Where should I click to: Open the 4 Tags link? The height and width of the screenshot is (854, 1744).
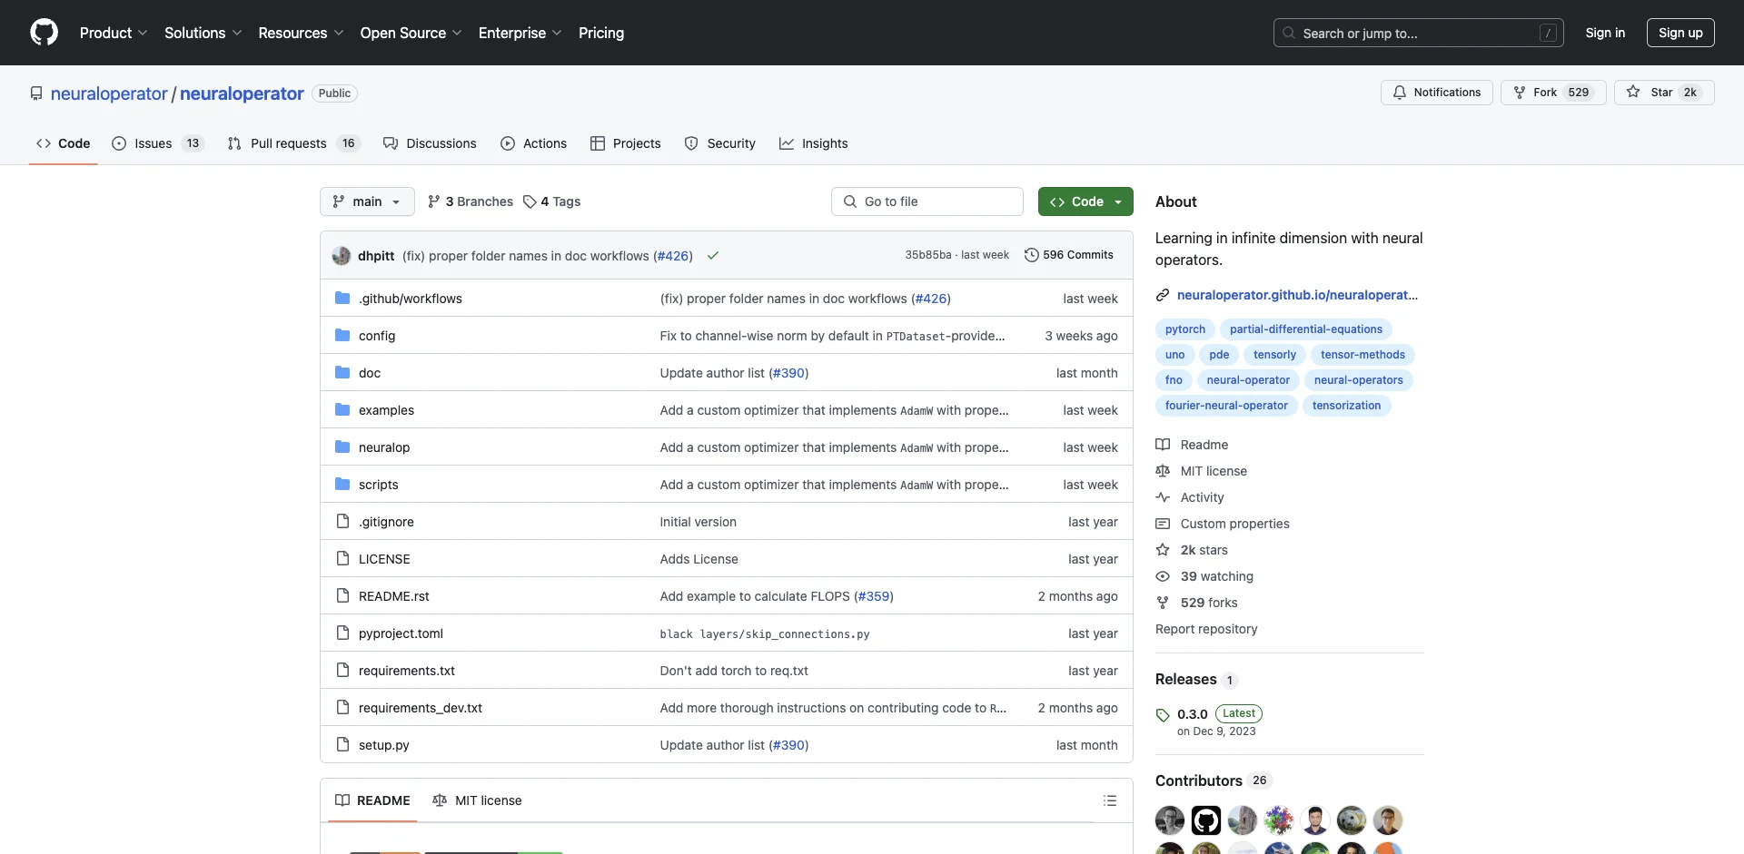[552, 201]
